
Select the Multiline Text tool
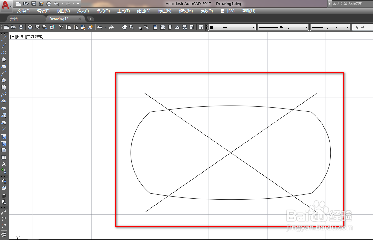coord(4,164)
